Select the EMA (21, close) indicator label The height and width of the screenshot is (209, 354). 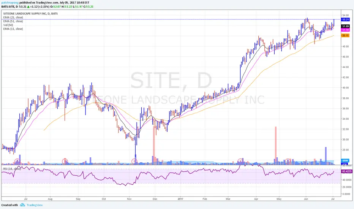click(x=13, y=17)
